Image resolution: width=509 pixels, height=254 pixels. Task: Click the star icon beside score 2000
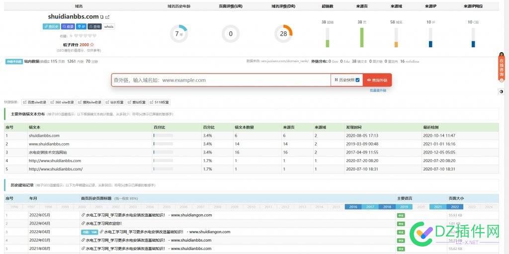pyautogui.click(x=92, y=45)
